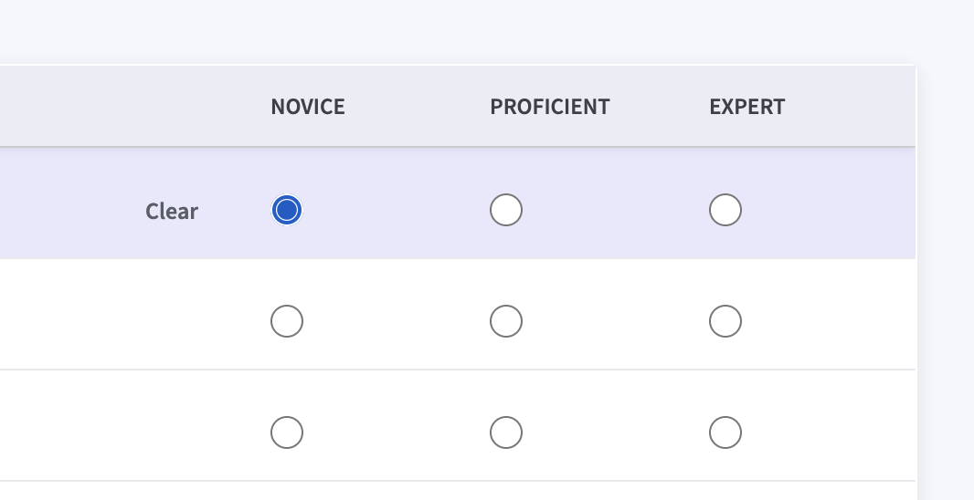Click the Clear link
Screen dimensions: 974x500
tap(172, 212)
